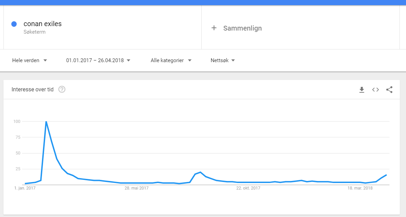Share the Interesse over tid chart
The image size is (406, 217).
tap(389, 90)
